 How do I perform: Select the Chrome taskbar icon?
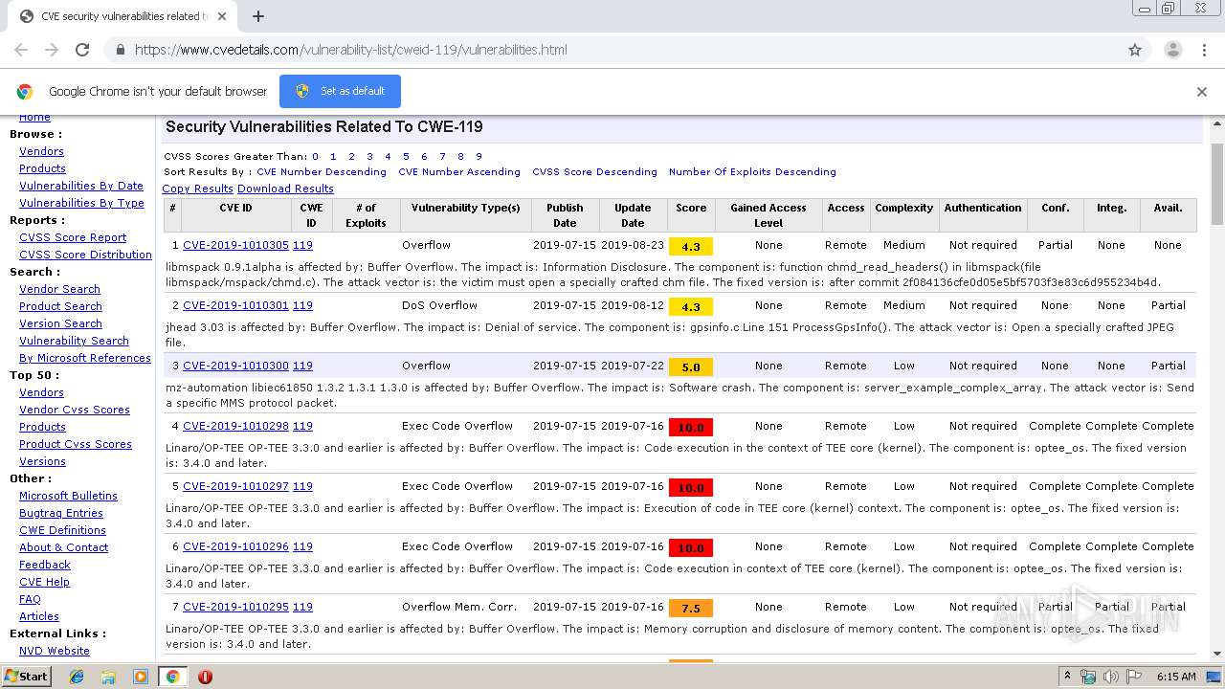coord(172,677)
